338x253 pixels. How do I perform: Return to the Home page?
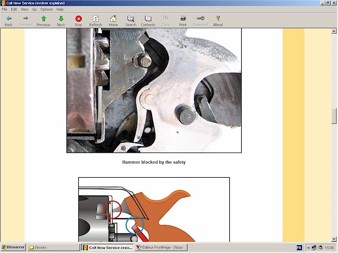[113, 21]
